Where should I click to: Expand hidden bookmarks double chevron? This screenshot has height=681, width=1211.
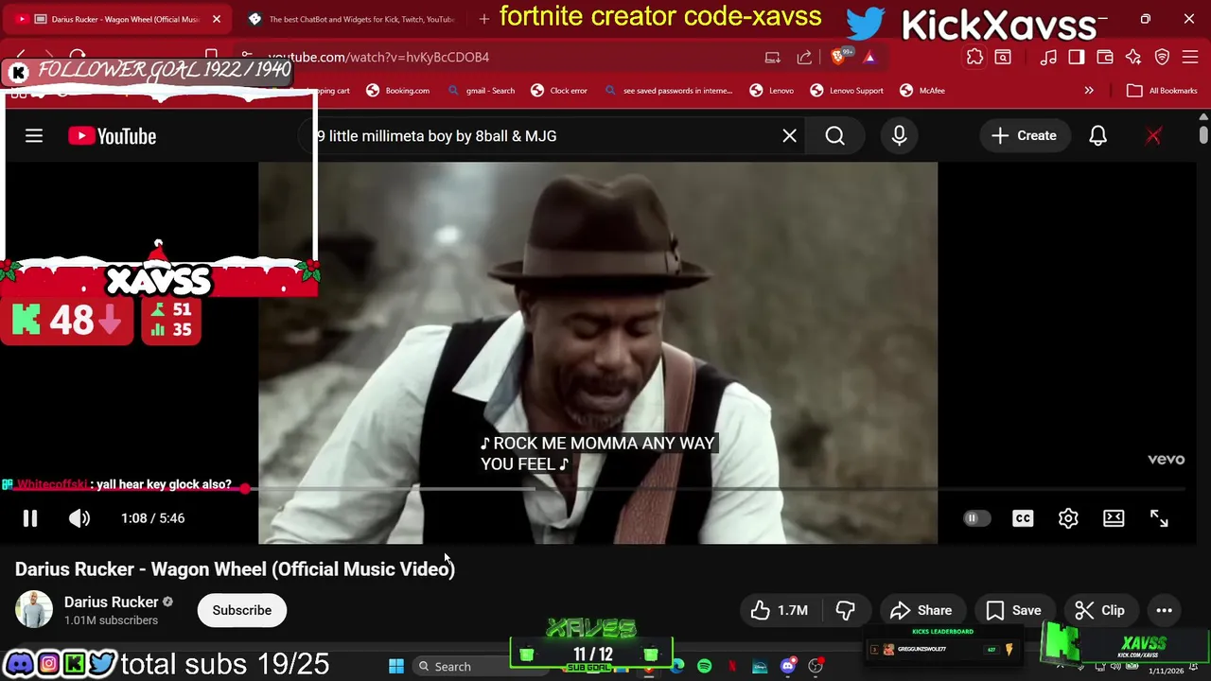pos(1089,91)
